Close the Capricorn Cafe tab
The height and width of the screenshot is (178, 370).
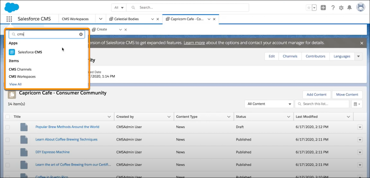click(x=214, y=19)
